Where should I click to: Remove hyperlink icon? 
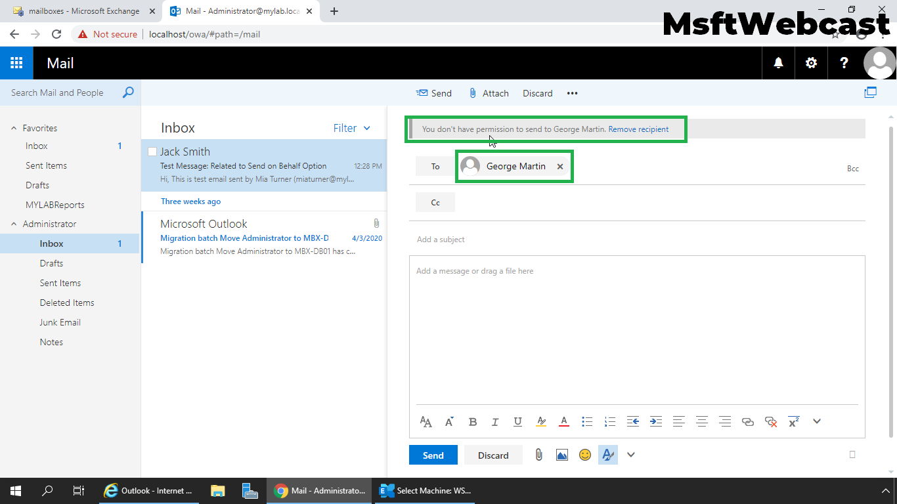click(x=771, y=422)
